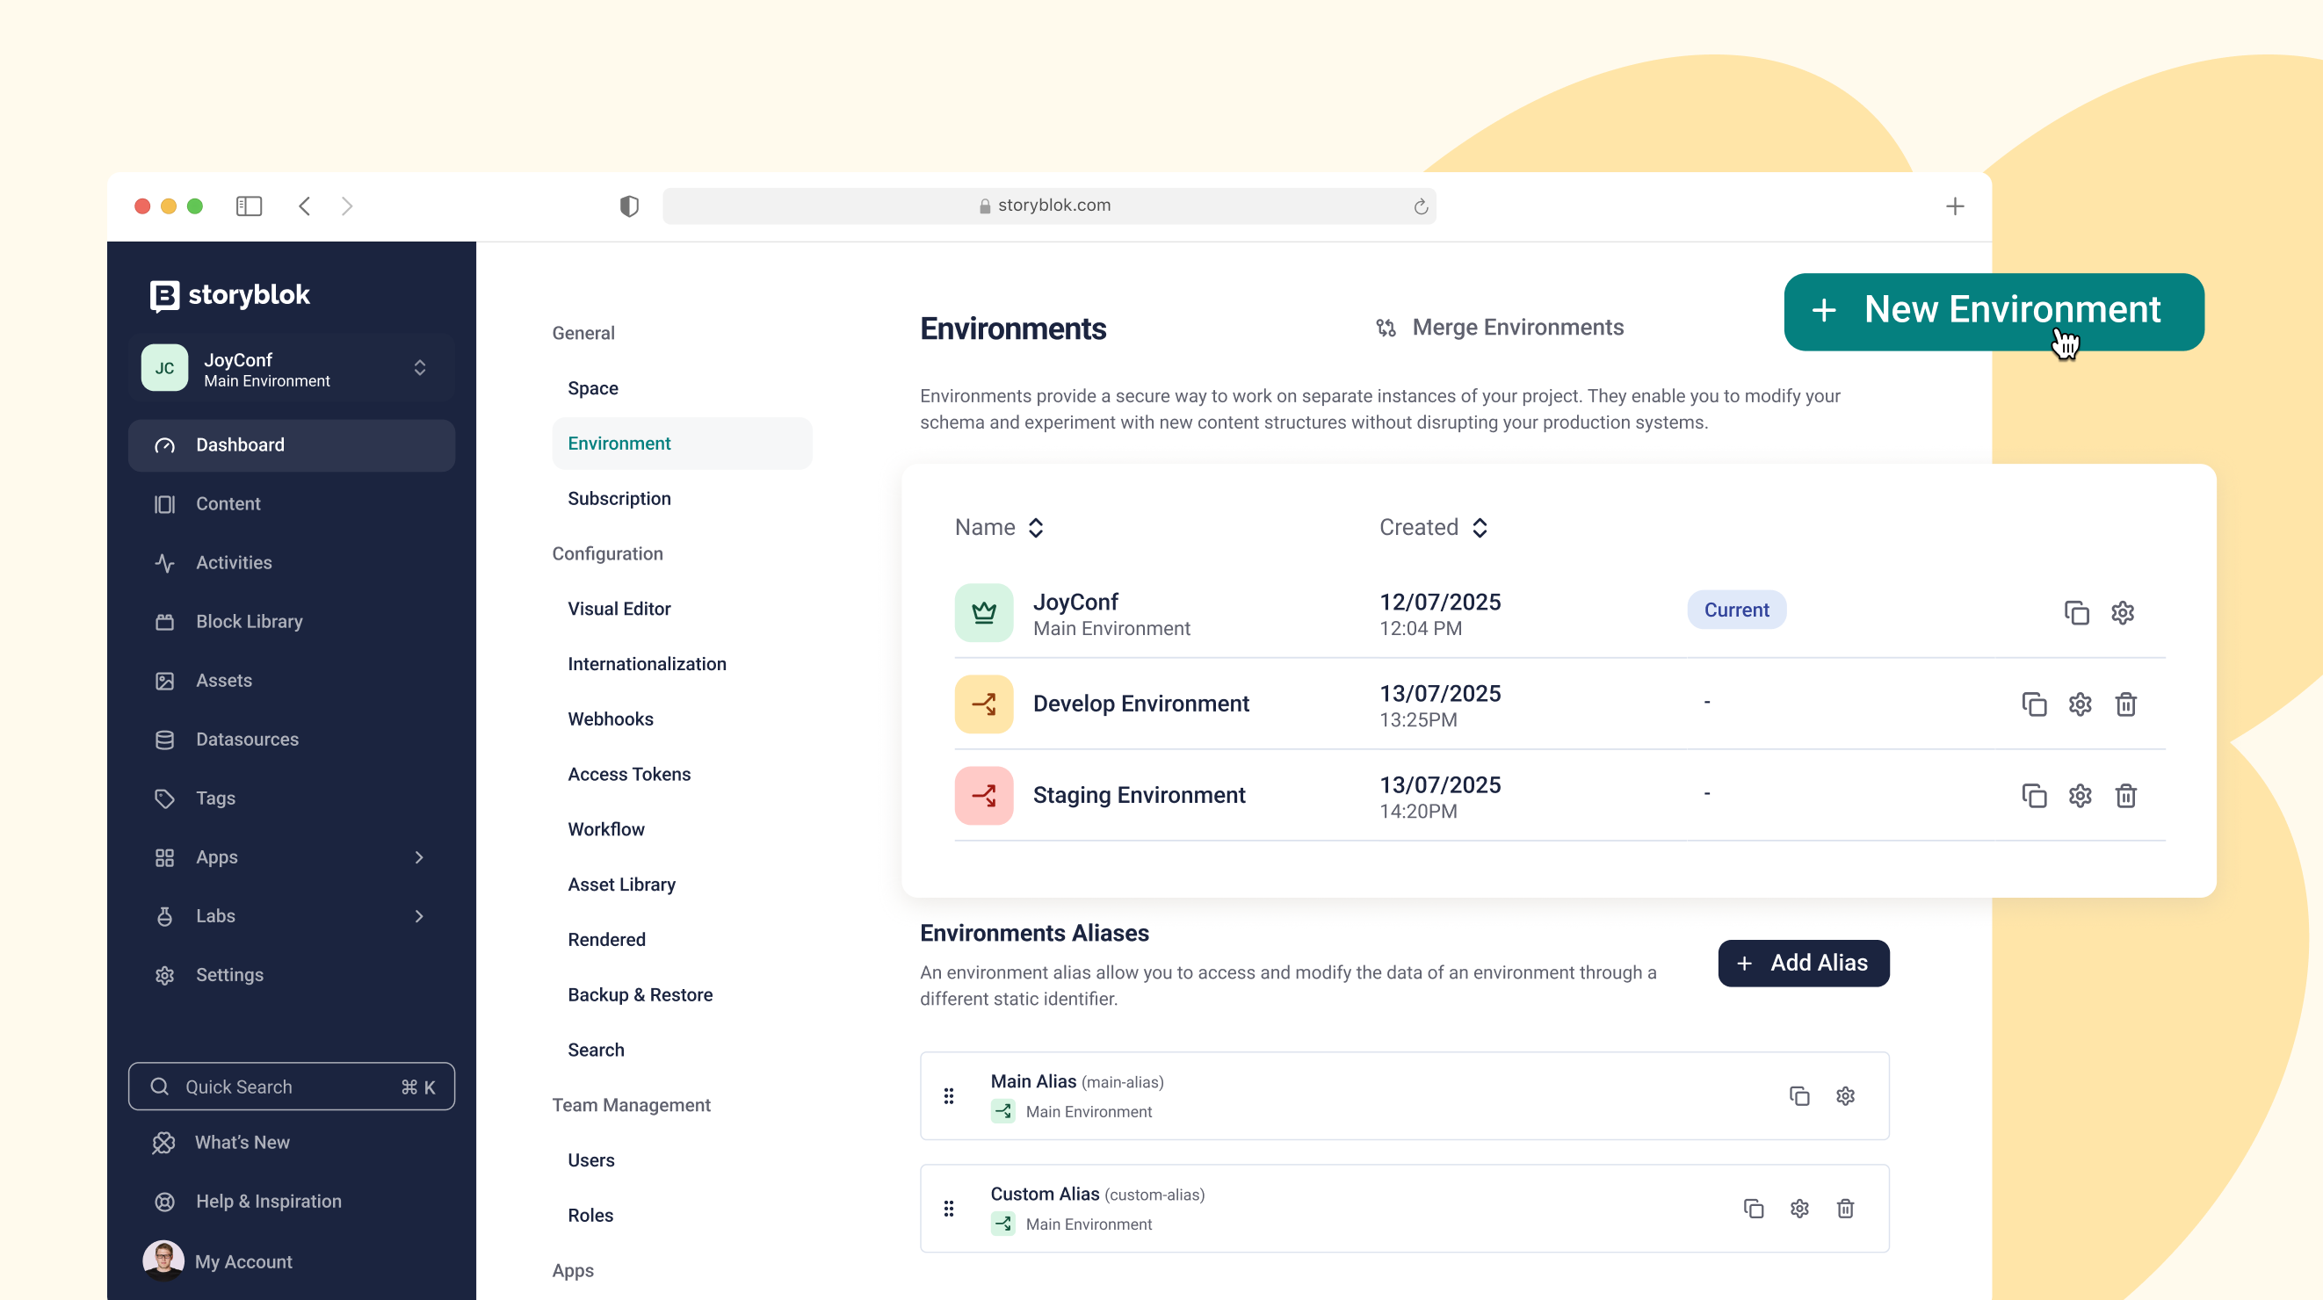Toggle the browser sidebar icon

click(249, 206)
